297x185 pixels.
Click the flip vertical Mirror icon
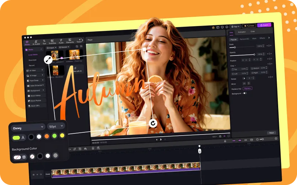249,83
